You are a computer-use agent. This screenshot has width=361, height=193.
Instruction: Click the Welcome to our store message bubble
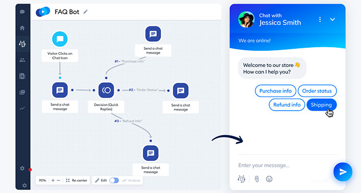pos(272,68)
